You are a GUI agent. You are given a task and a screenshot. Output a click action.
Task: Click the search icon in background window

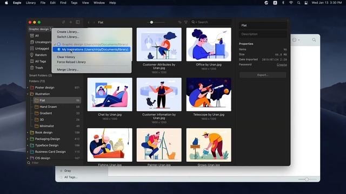tap(314, 40)
